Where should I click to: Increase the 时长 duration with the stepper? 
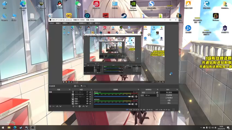(157, 95)
